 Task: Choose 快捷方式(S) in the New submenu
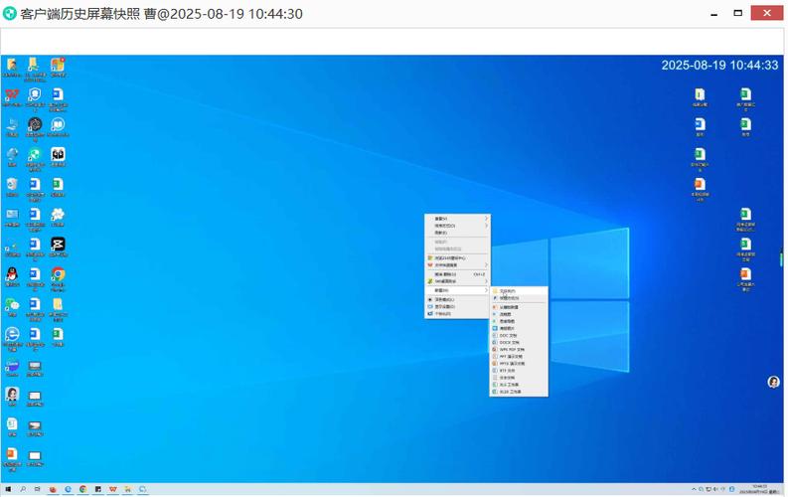click(519, 298)
